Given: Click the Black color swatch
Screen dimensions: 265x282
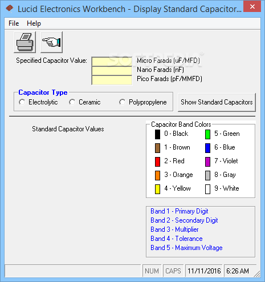Looking at the screenshot, I should point(157,134).
